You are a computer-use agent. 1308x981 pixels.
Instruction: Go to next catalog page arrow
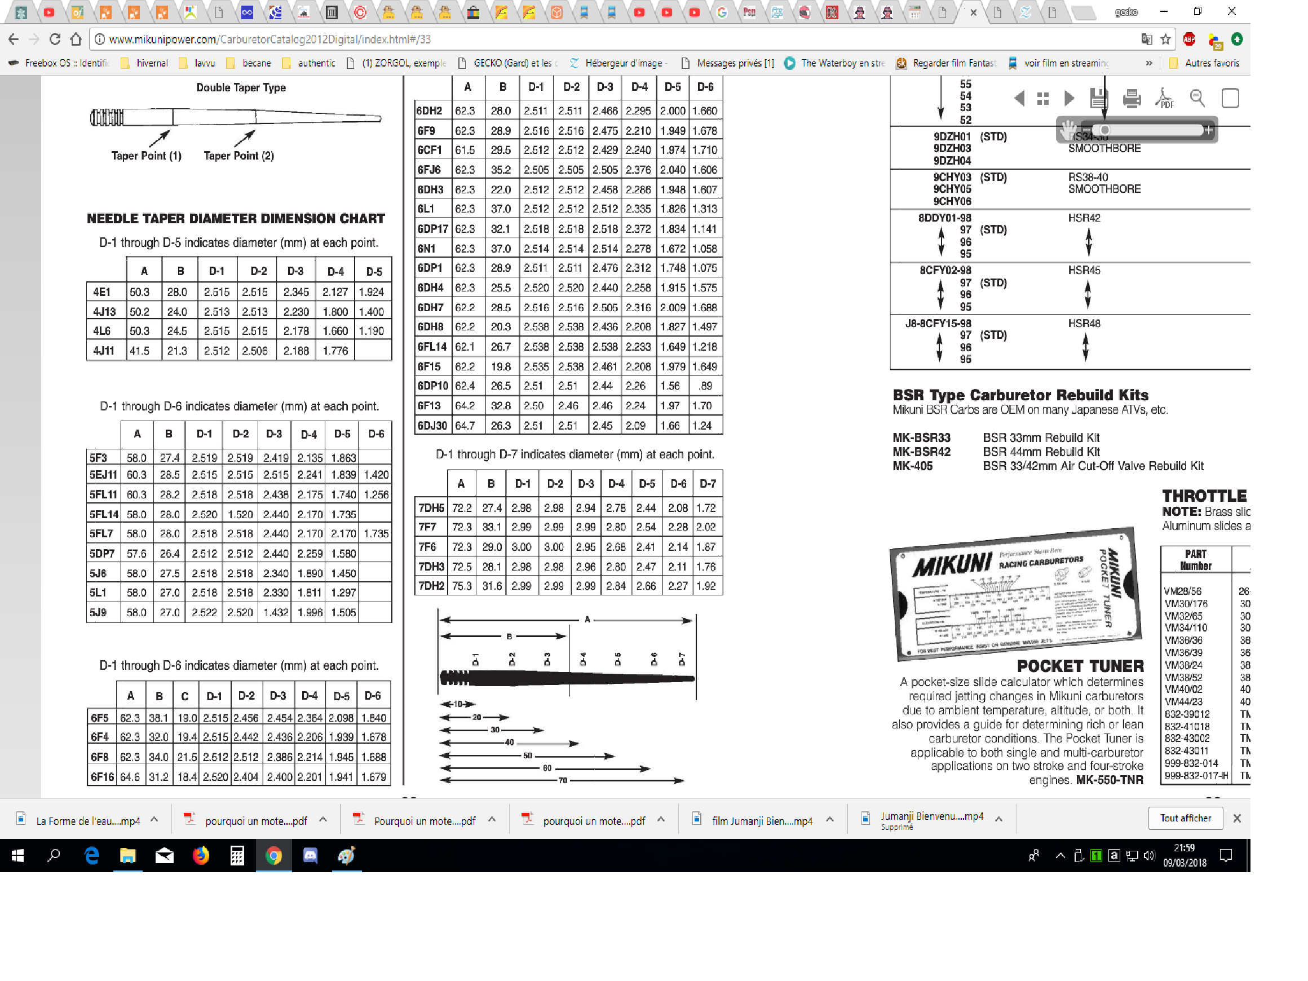pos(1068,98)
